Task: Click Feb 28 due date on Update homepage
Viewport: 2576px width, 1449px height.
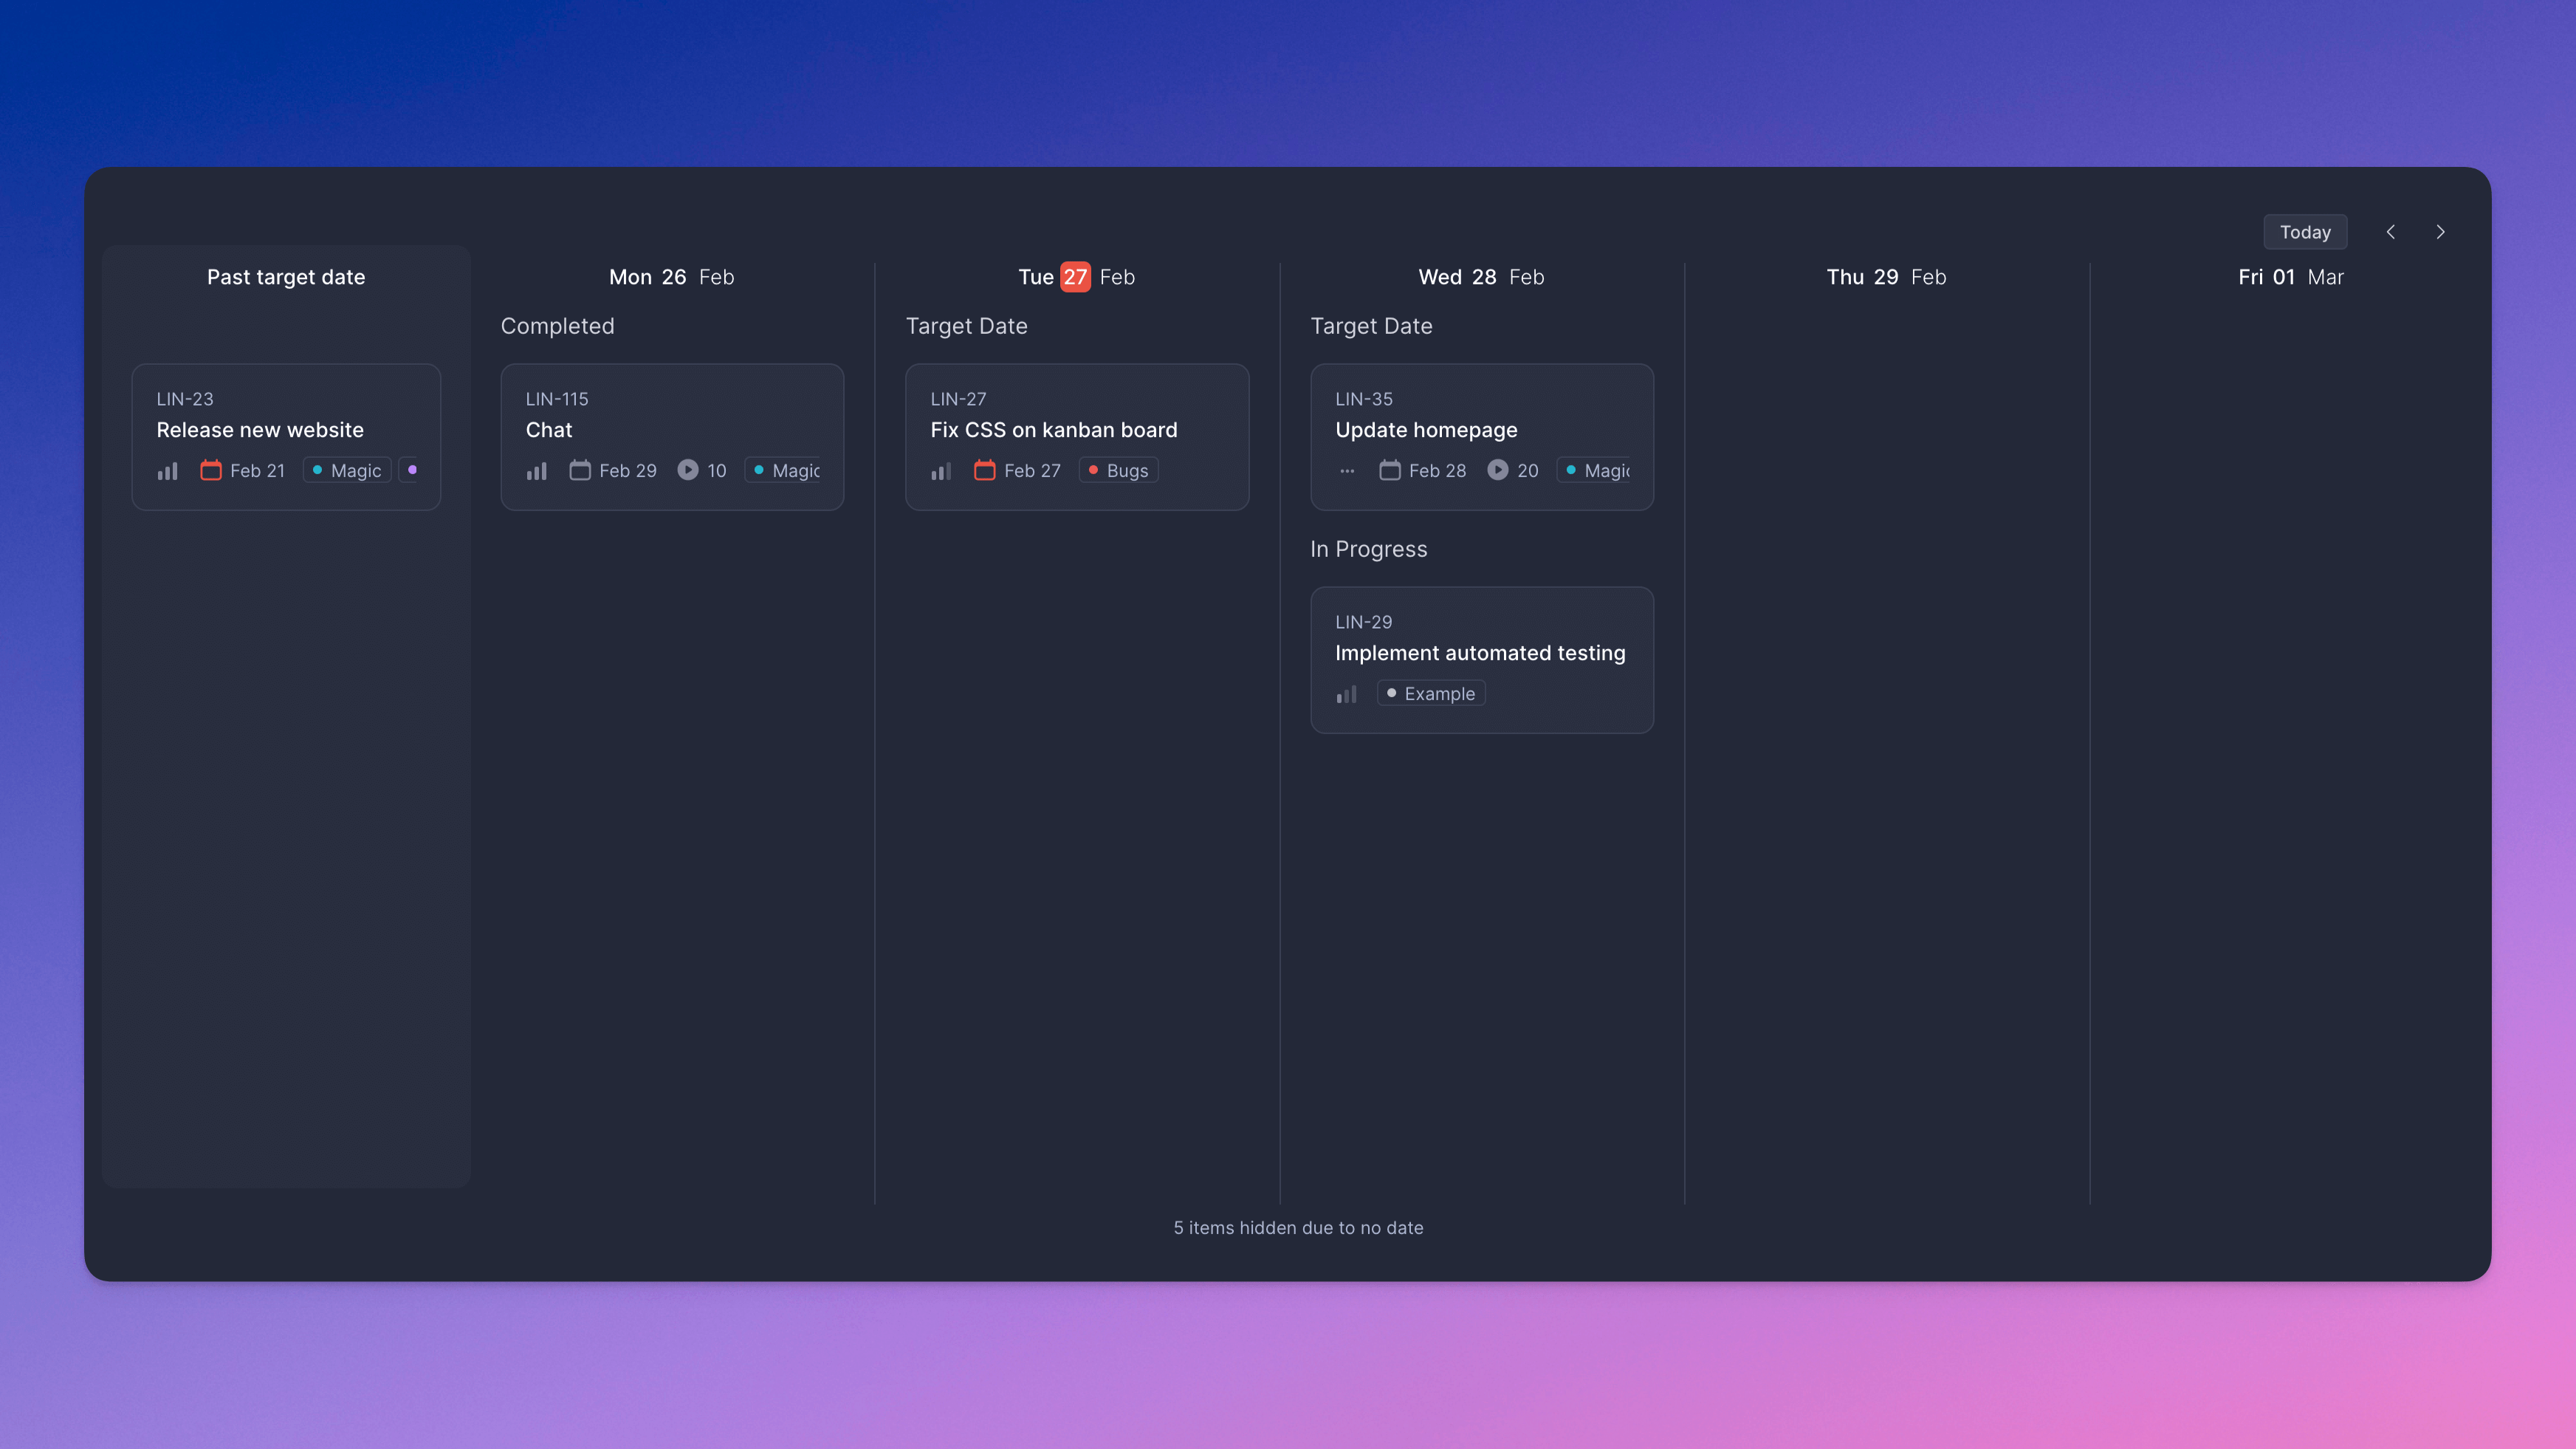Action: pos(1437,470)
